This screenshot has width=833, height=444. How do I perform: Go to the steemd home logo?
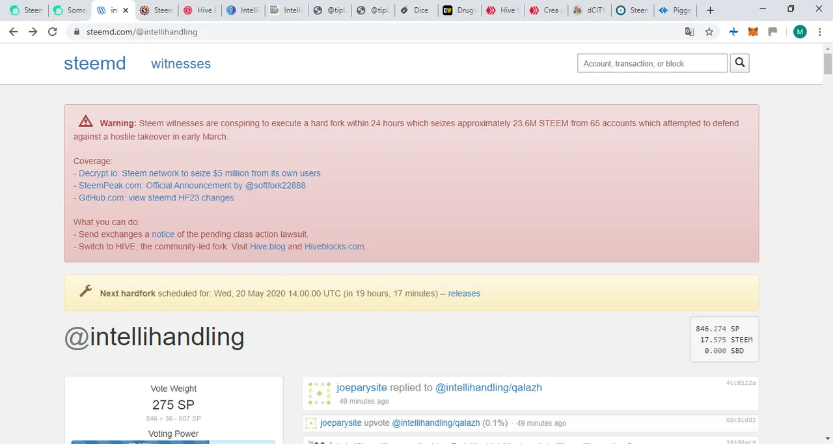click(x=95, y=63)
